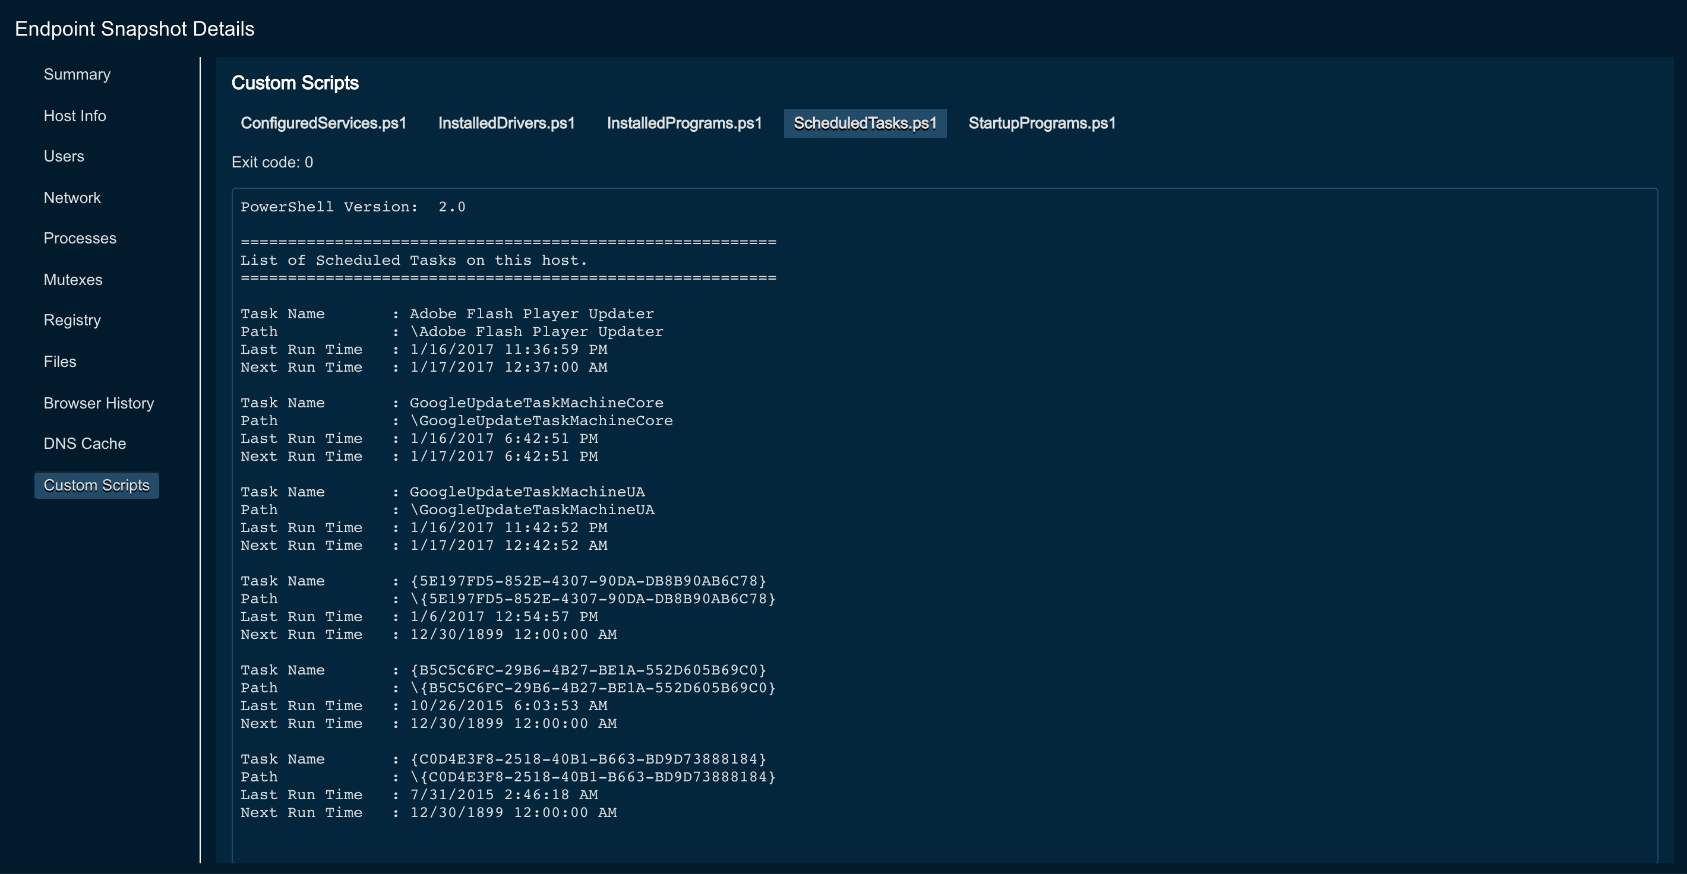The image size is (1687, 874).
Task: Click last run time 7/31/2015 2:46:18 AM
Action: tap(504, 794)
